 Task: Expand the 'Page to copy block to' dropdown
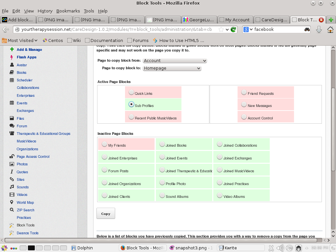tap(172, 68)
